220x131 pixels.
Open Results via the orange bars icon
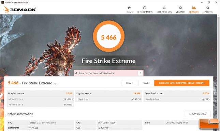[x=194, y=8]
